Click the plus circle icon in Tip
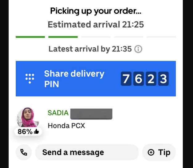The width and height of the screenshot is (193, 168). point(151,152)
